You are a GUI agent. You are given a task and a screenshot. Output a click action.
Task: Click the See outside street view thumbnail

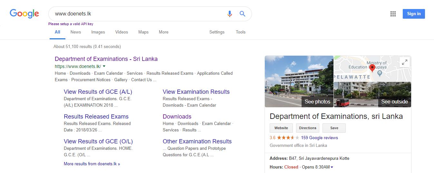tap(372, 95)
